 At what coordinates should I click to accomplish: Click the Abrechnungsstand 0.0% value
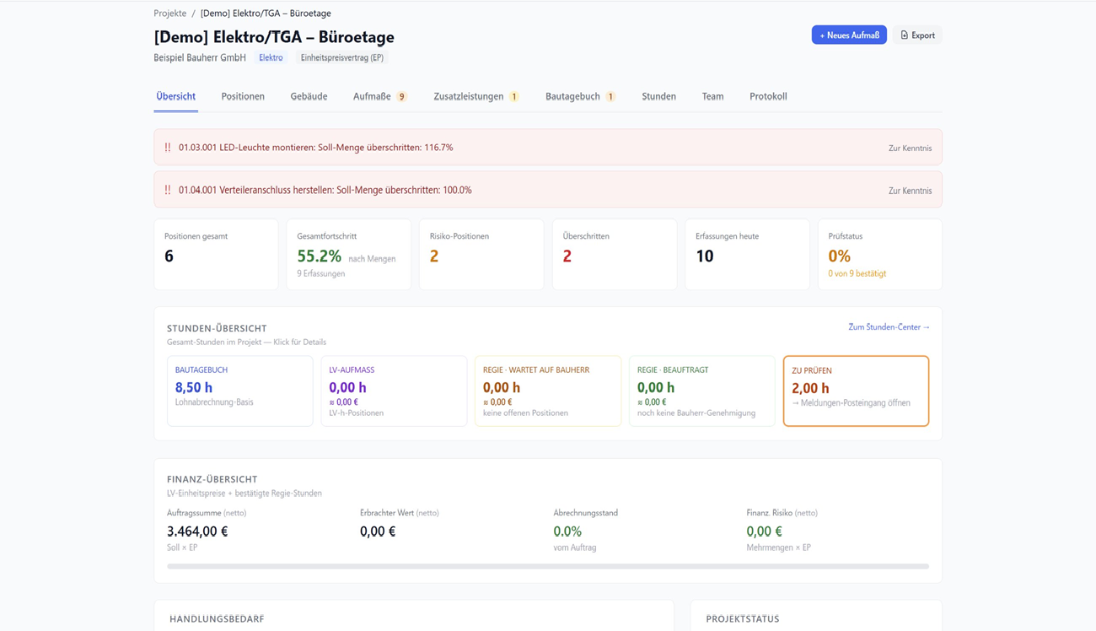567,531
